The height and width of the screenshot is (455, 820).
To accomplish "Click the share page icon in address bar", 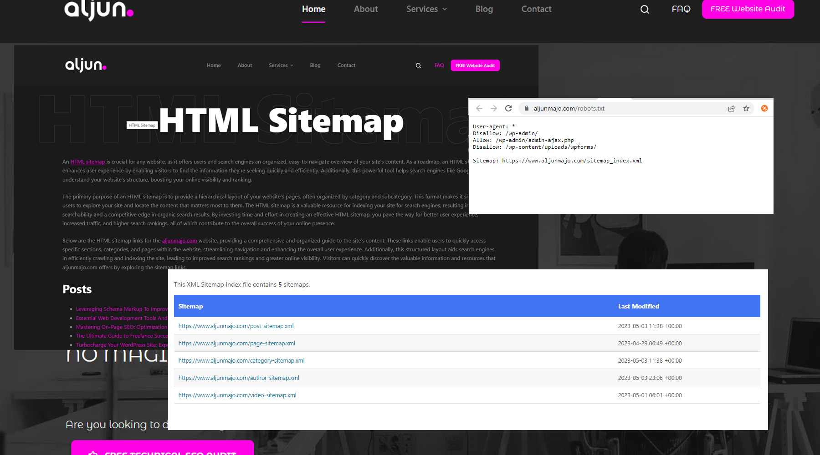I will 732,108.
